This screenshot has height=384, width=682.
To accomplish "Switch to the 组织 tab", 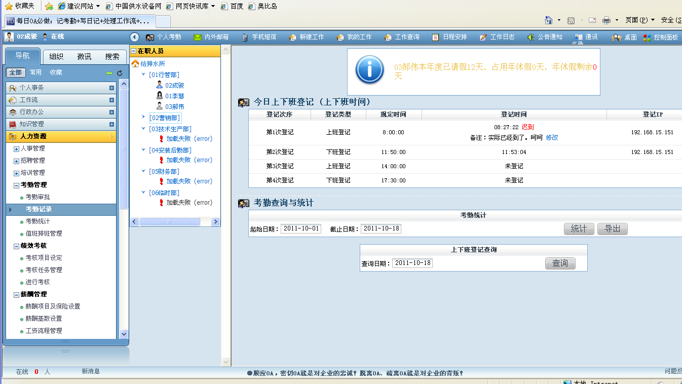I will tap(57, 56).
